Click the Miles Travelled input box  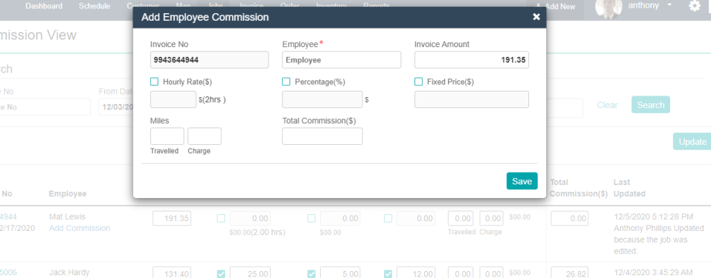click(x=167, y=137)
